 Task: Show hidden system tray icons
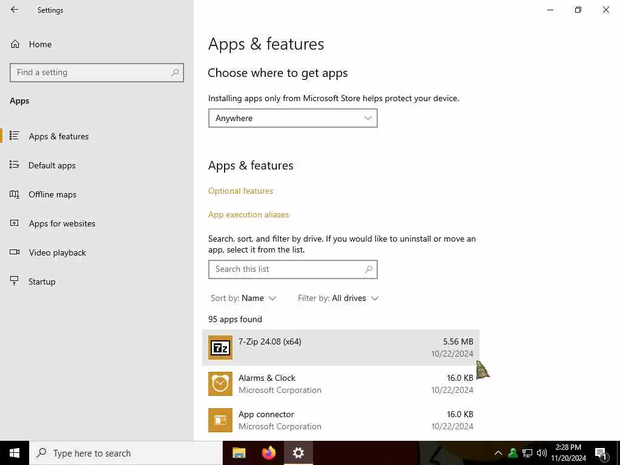[x=498, y=453]
